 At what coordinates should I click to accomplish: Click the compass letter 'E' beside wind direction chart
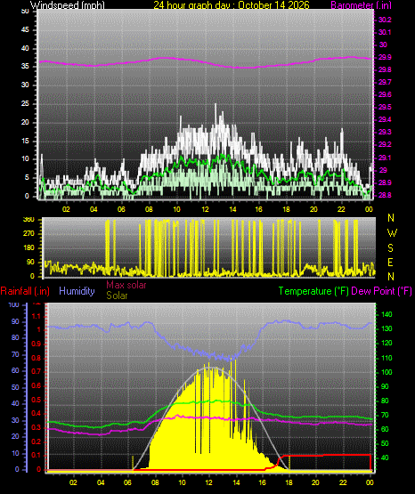click(390, 263)
